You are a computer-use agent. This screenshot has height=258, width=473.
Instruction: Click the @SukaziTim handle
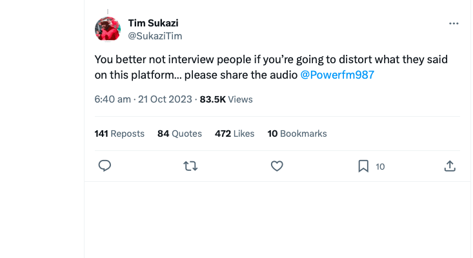click(x=156, y=36)
